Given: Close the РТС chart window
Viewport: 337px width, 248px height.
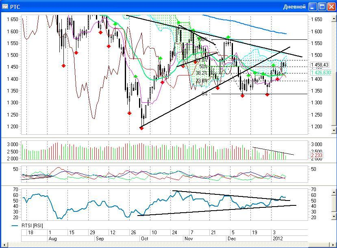Looking at the screenshot, I should click(332, 7).
